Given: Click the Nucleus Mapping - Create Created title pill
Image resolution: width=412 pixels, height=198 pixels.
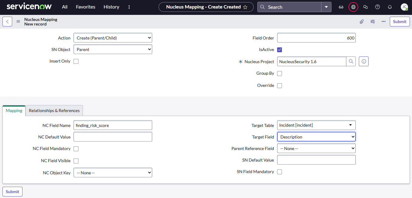Looking at the screenshot, I should (206, 7).
